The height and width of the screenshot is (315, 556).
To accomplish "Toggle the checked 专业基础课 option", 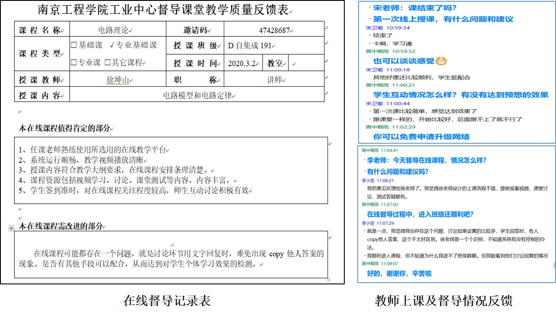I will (x=112, y=45).
